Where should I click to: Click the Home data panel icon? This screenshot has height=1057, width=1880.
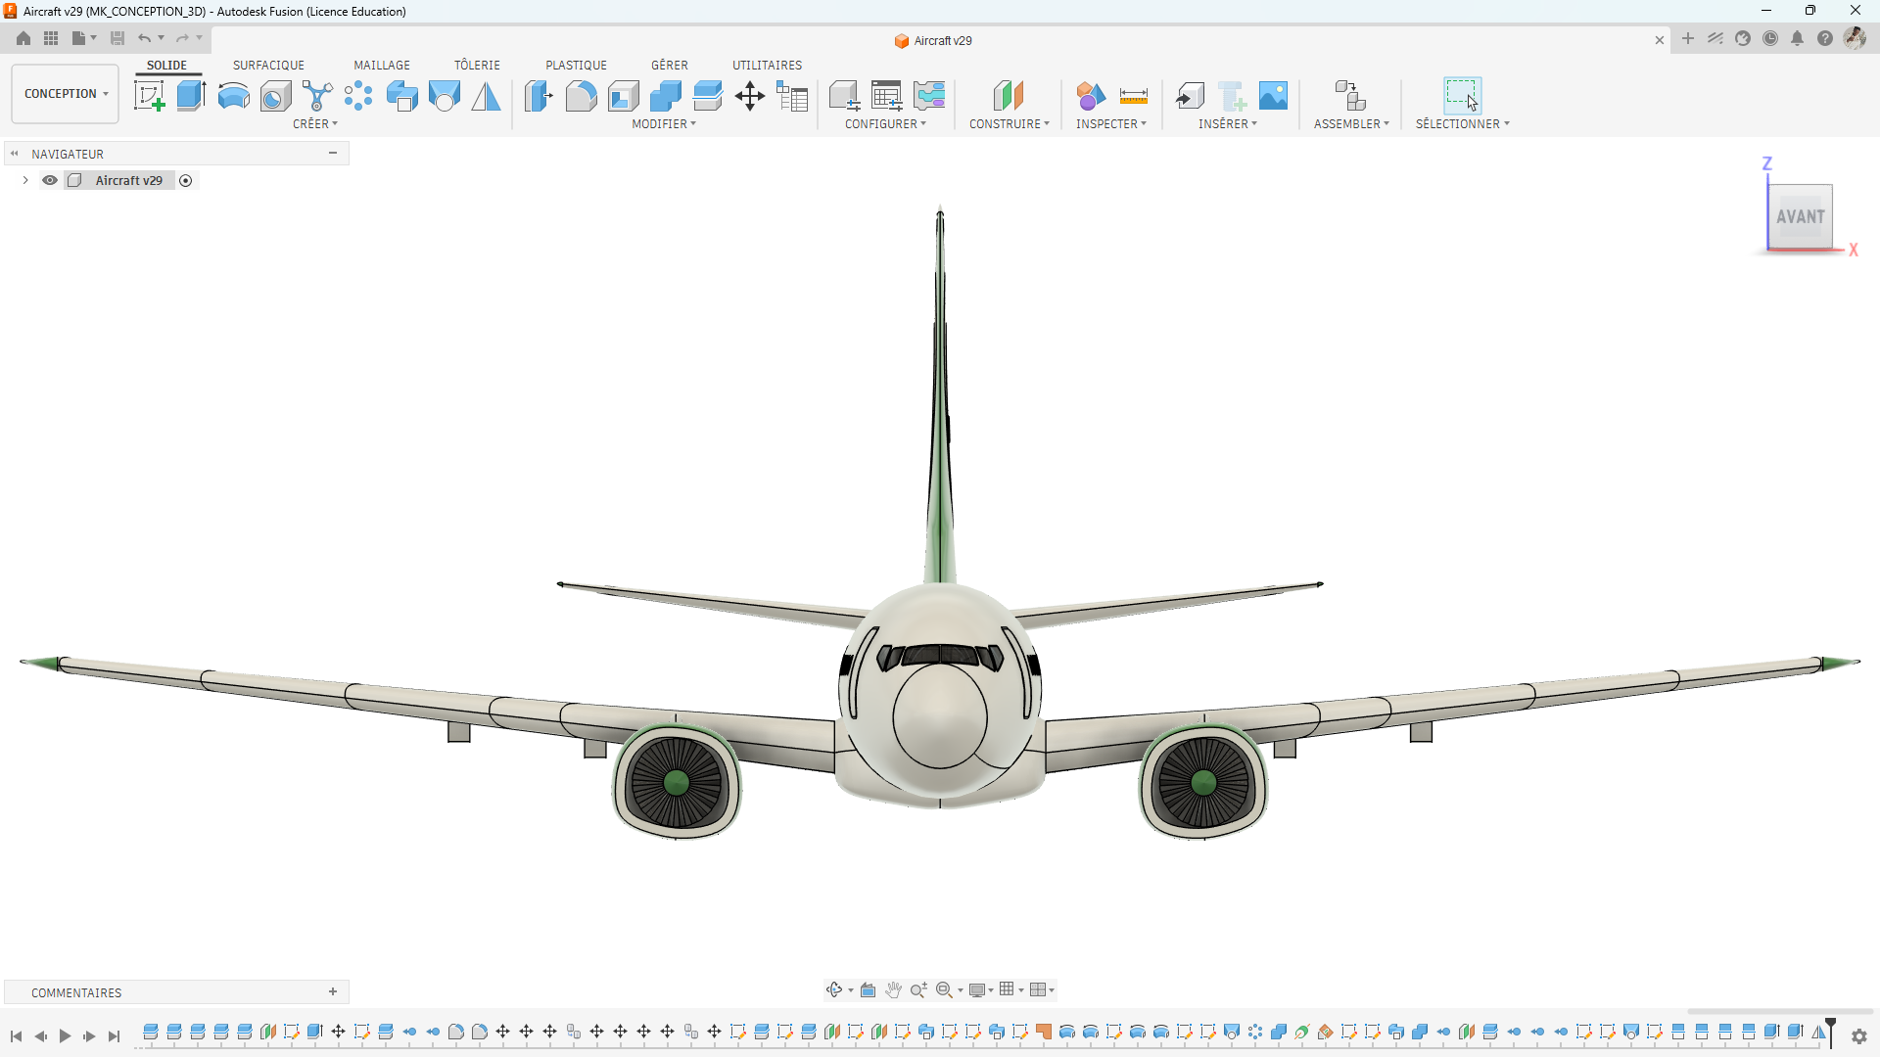point(23,39)
